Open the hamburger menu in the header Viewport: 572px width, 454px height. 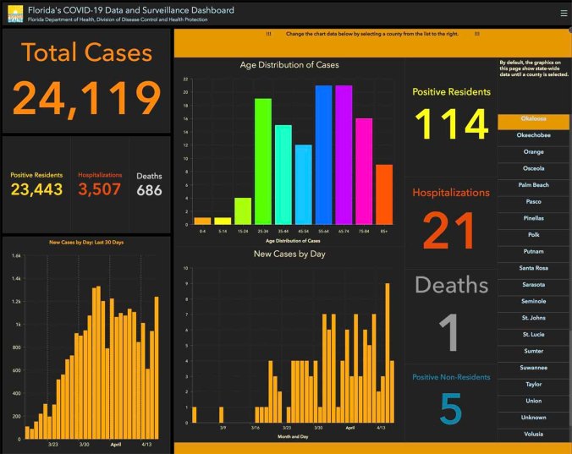pos(564,13)
